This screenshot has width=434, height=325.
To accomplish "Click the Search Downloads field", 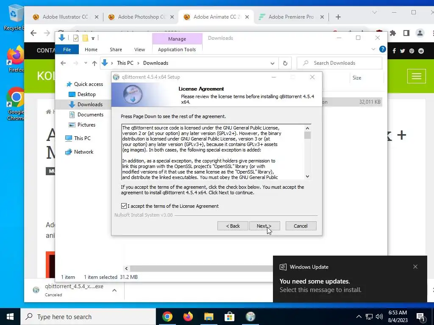I will pos(339,63).
